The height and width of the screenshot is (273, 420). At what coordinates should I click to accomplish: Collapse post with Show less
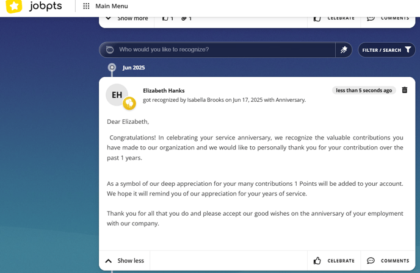(125, 261)
